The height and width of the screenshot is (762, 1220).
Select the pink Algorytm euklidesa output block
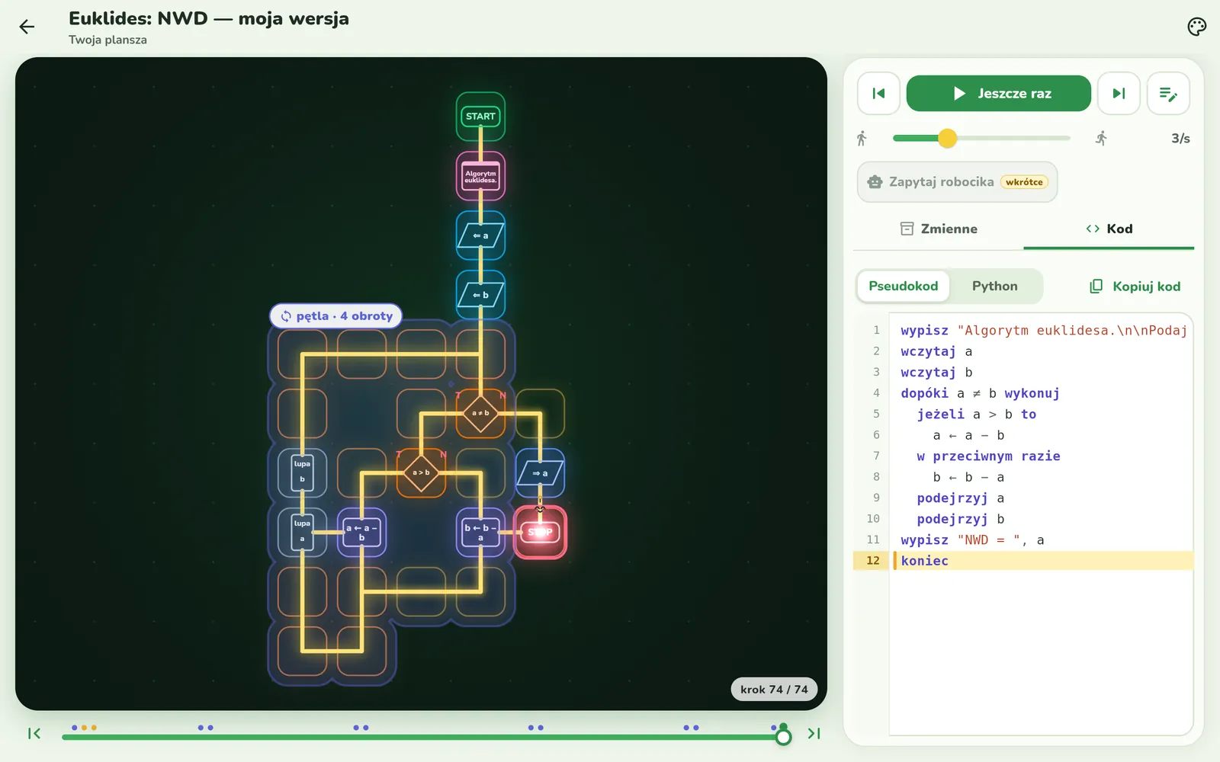480,176
